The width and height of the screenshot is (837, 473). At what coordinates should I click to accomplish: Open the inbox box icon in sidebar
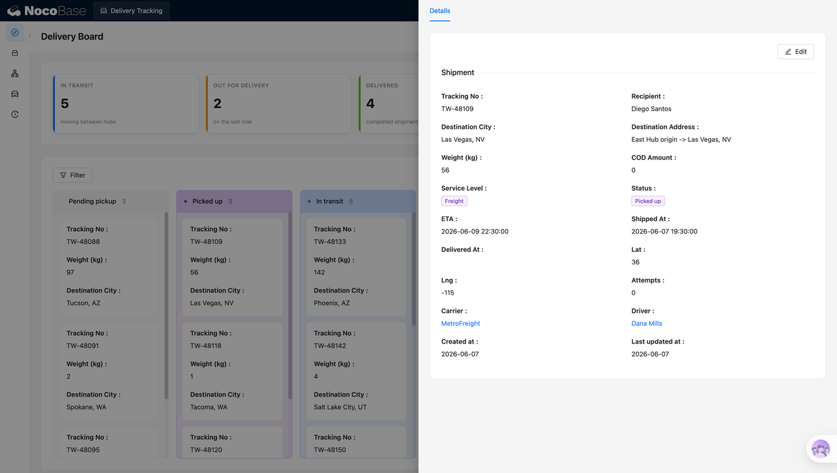point(14,53)
